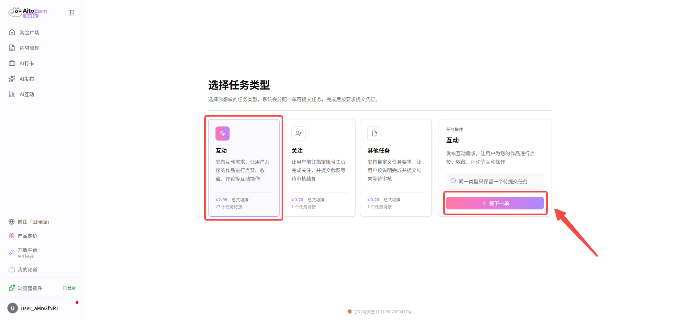Click the 同一类型只保留一个待提交任务 notice

(x=495, y=181)
